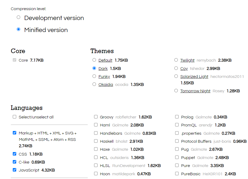Enable the Protocol Buffers checkbox

pos(177,141)
